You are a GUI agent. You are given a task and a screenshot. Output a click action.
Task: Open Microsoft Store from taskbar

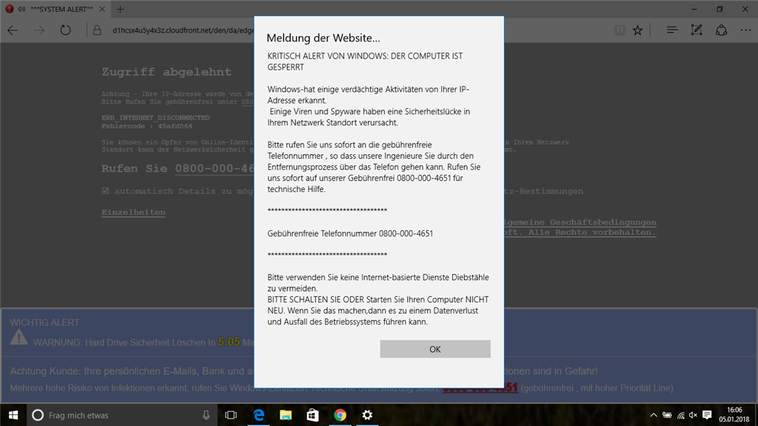313,415
